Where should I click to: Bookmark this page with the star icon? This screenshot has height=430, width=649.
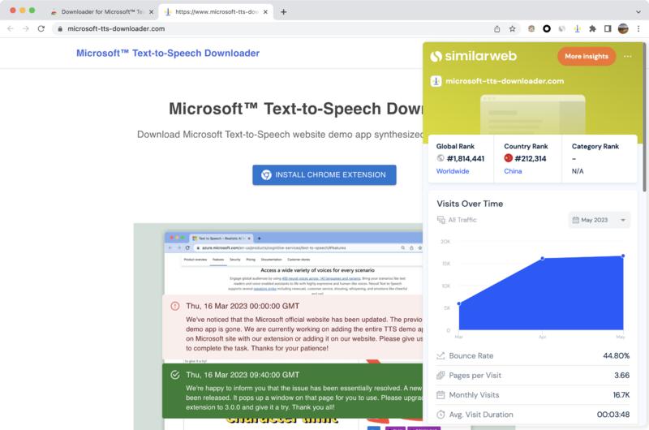(x=513, y=28)
